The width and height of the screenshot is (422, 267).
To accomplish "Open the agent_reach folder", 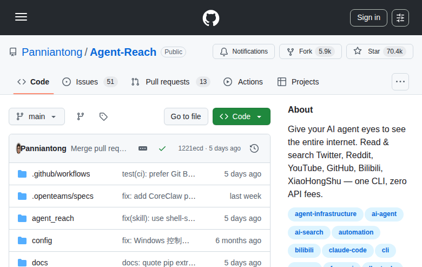I will tap(53, 218).
